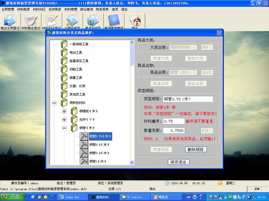Click the 切削工具 folder icon
Screen dimensions: 269x201
[64, 69]
